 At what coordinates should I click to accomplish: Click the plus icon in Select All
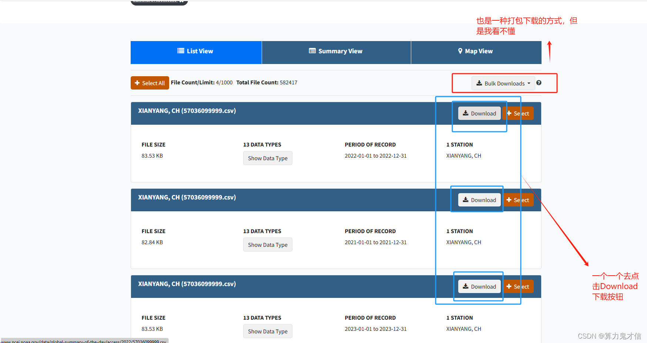[x=137, y=83]
